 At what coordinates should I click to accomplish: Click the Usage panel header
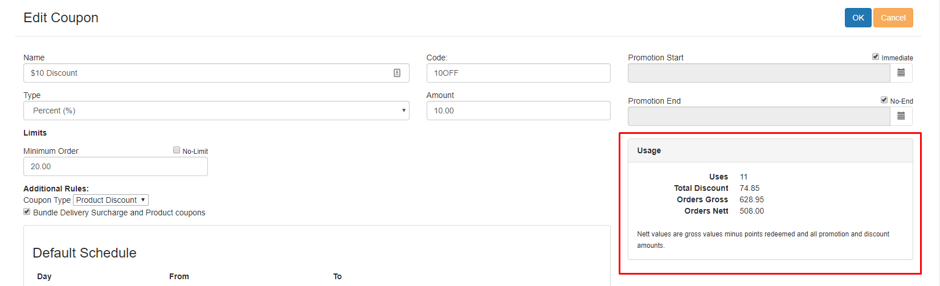770,150
